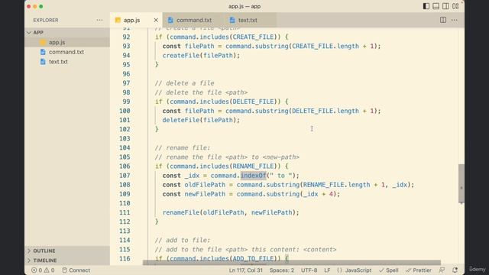489x275 pixels.
Task: Change file encoding UTF-8
Action: click(x=309, y=270)
